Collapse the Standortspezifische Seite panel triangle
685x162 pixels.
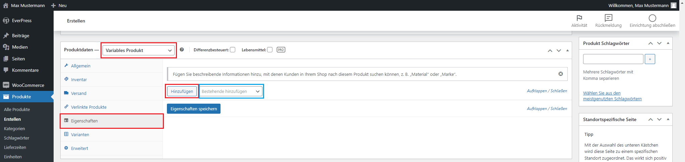point(668,119)
